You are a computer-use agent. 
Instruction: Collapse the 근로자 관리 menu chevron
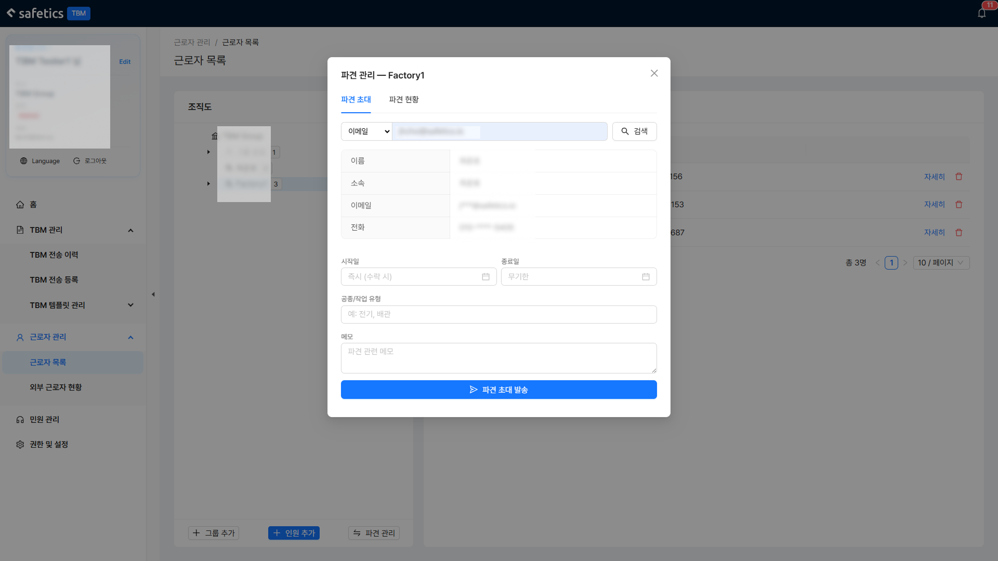tap(130, 337)
